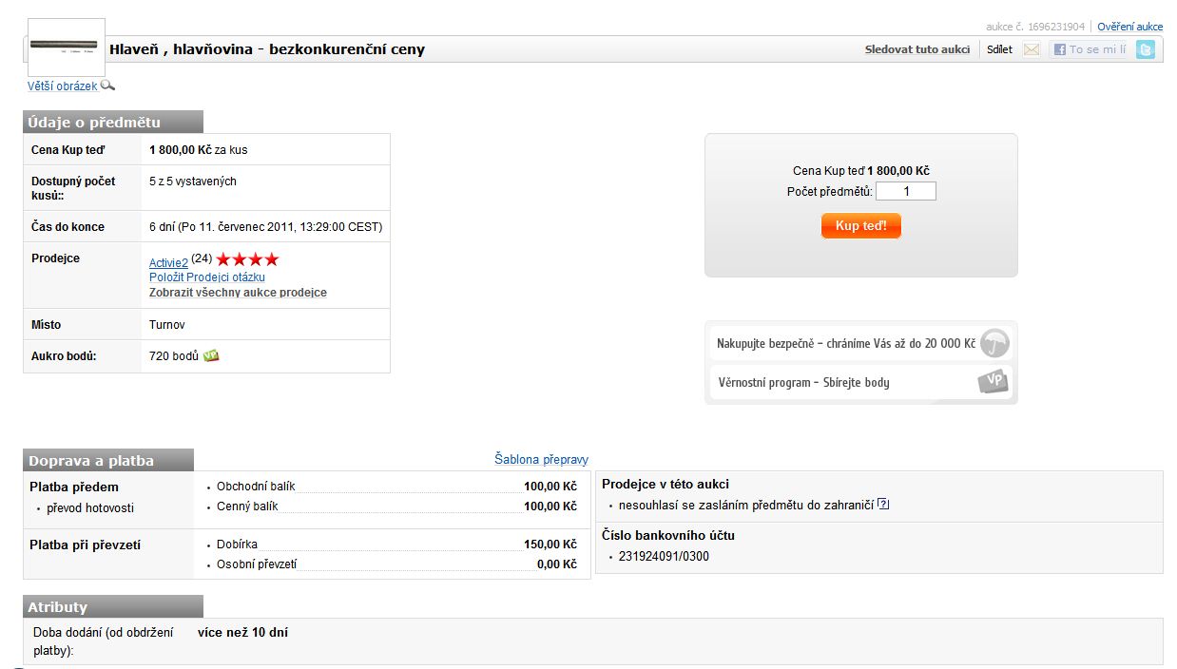This screenshot has height=669, width=1177.
Task: Click the email share envelope icon
Action: pyautogui.click(x=1032, y=49)
